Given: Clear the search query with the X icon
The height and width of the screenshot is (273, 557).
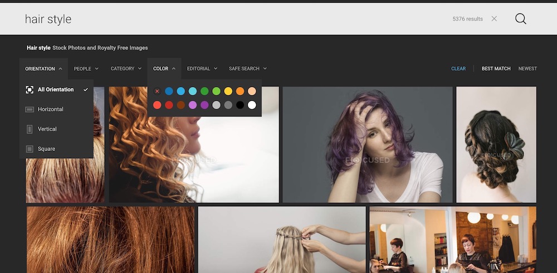Looking at the screenshot, I should pos(494,19).
